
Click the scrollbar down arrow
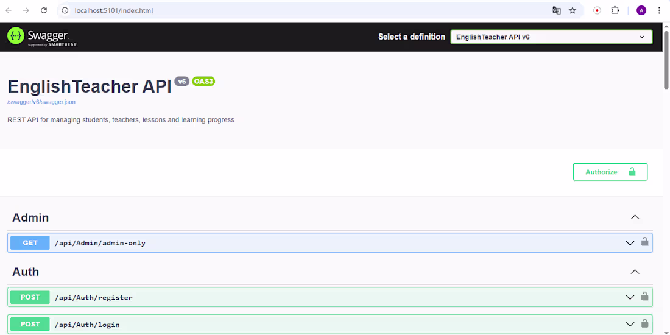pyautogui.click(x=666, y=331)
